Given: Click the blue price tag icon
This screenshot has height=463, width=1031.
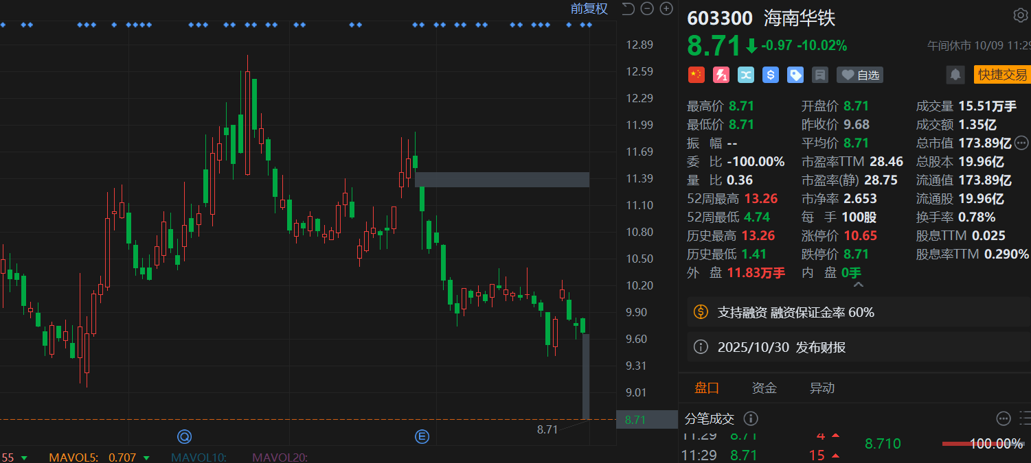Looking at the screenshot, I should [x=795, y=75].
